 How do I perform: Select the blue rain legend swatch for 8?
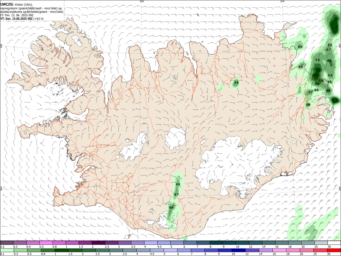tap(211, 250)
